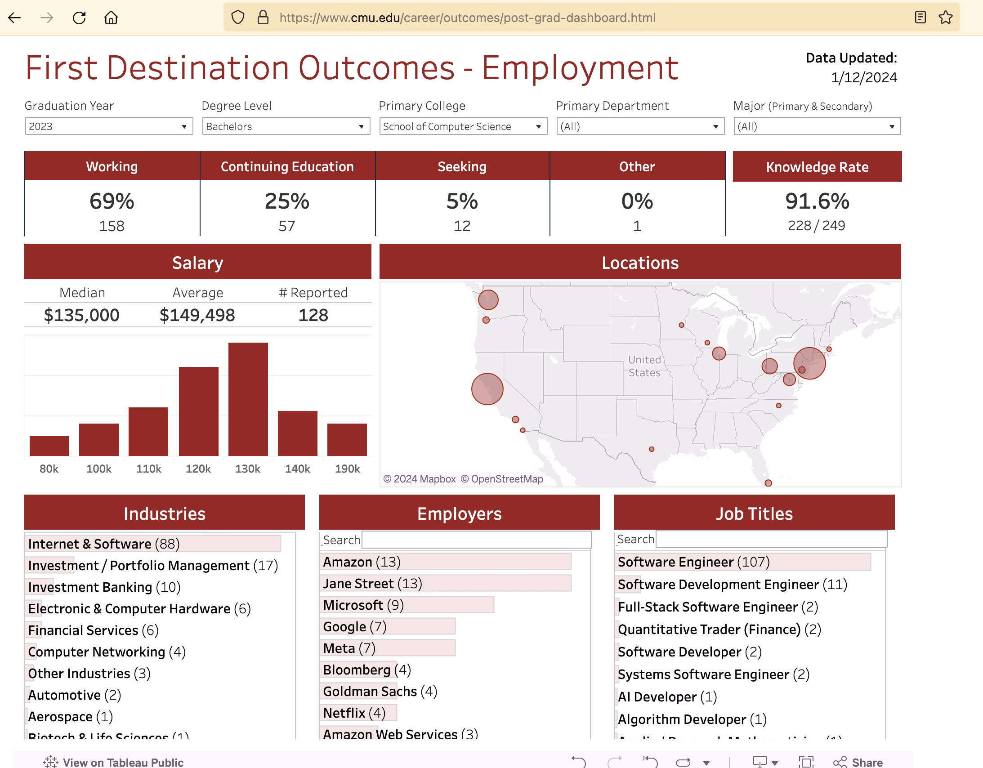Enter full screen mode for the dashboard

pyautogui.click(x=806, y=762)
